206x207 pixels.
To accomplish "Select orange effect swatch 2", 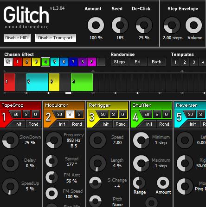I will click(x=27, y=62).
